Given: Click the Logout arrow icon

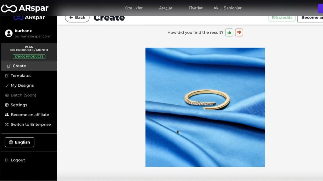Looking at the screenshot, I should tap(7, 160).
